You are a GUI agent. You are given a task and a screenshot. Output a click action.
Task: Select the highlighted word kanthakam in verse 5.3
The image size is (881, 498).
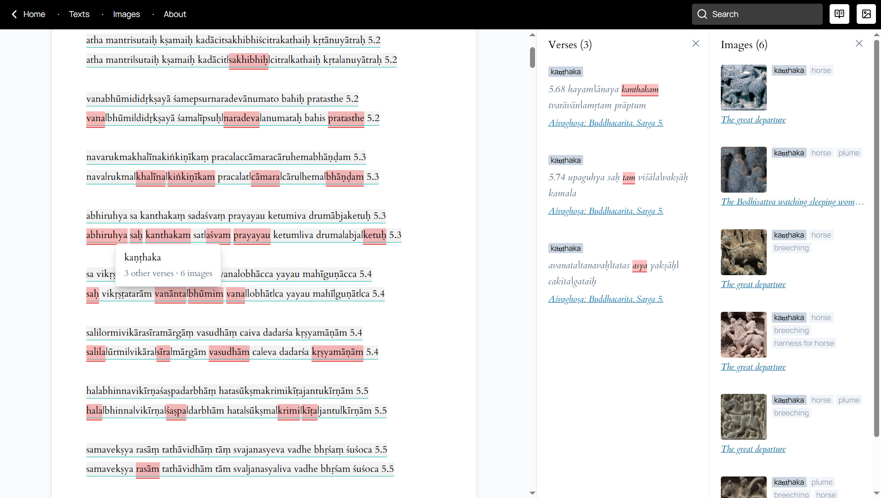pyautogui.click(x=168, y=235)
